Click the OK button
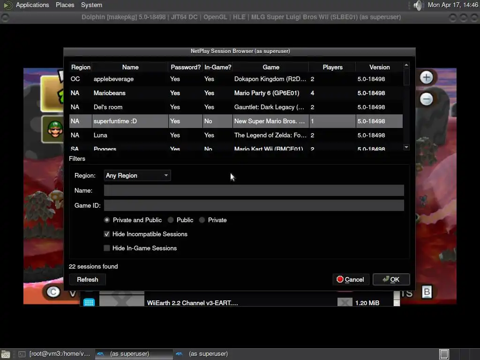Image resolution: width=480 pixels, height=360 pixels. pyautogui.click(x=391, y=279)
